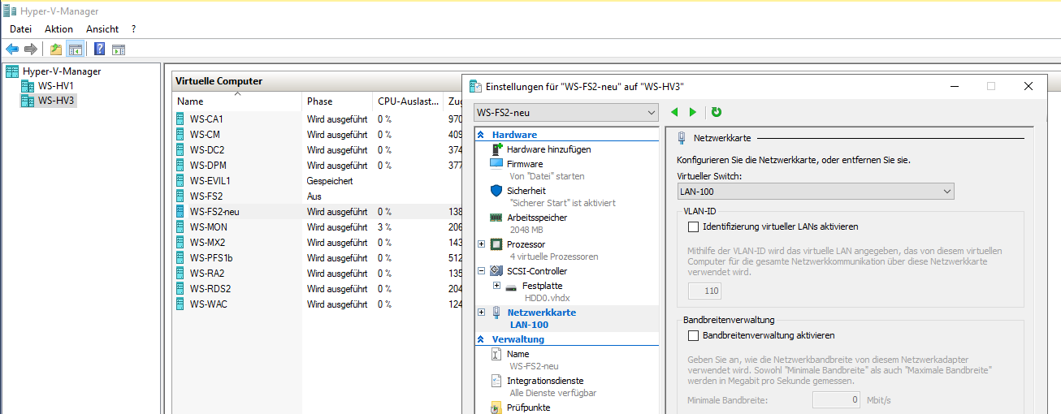
Task: Select the WS-MX2 virtual machine row
Action: (317, 242)
